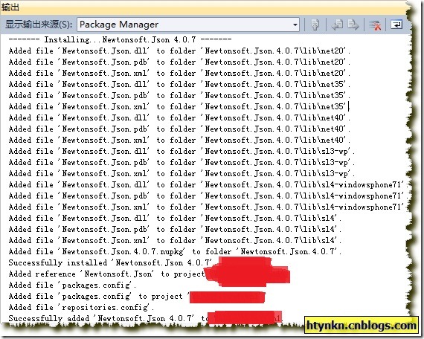Select line adding Newtonsoft.Json.xml to lib\net40
The image size is (424, 339).
[179, 140]
